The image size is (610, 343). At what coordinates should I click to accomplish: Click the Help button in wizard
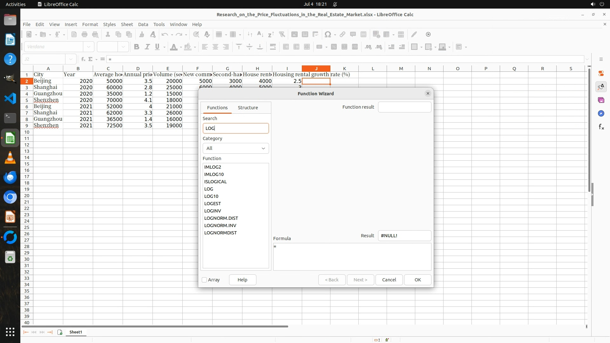[x=242, y=280]
